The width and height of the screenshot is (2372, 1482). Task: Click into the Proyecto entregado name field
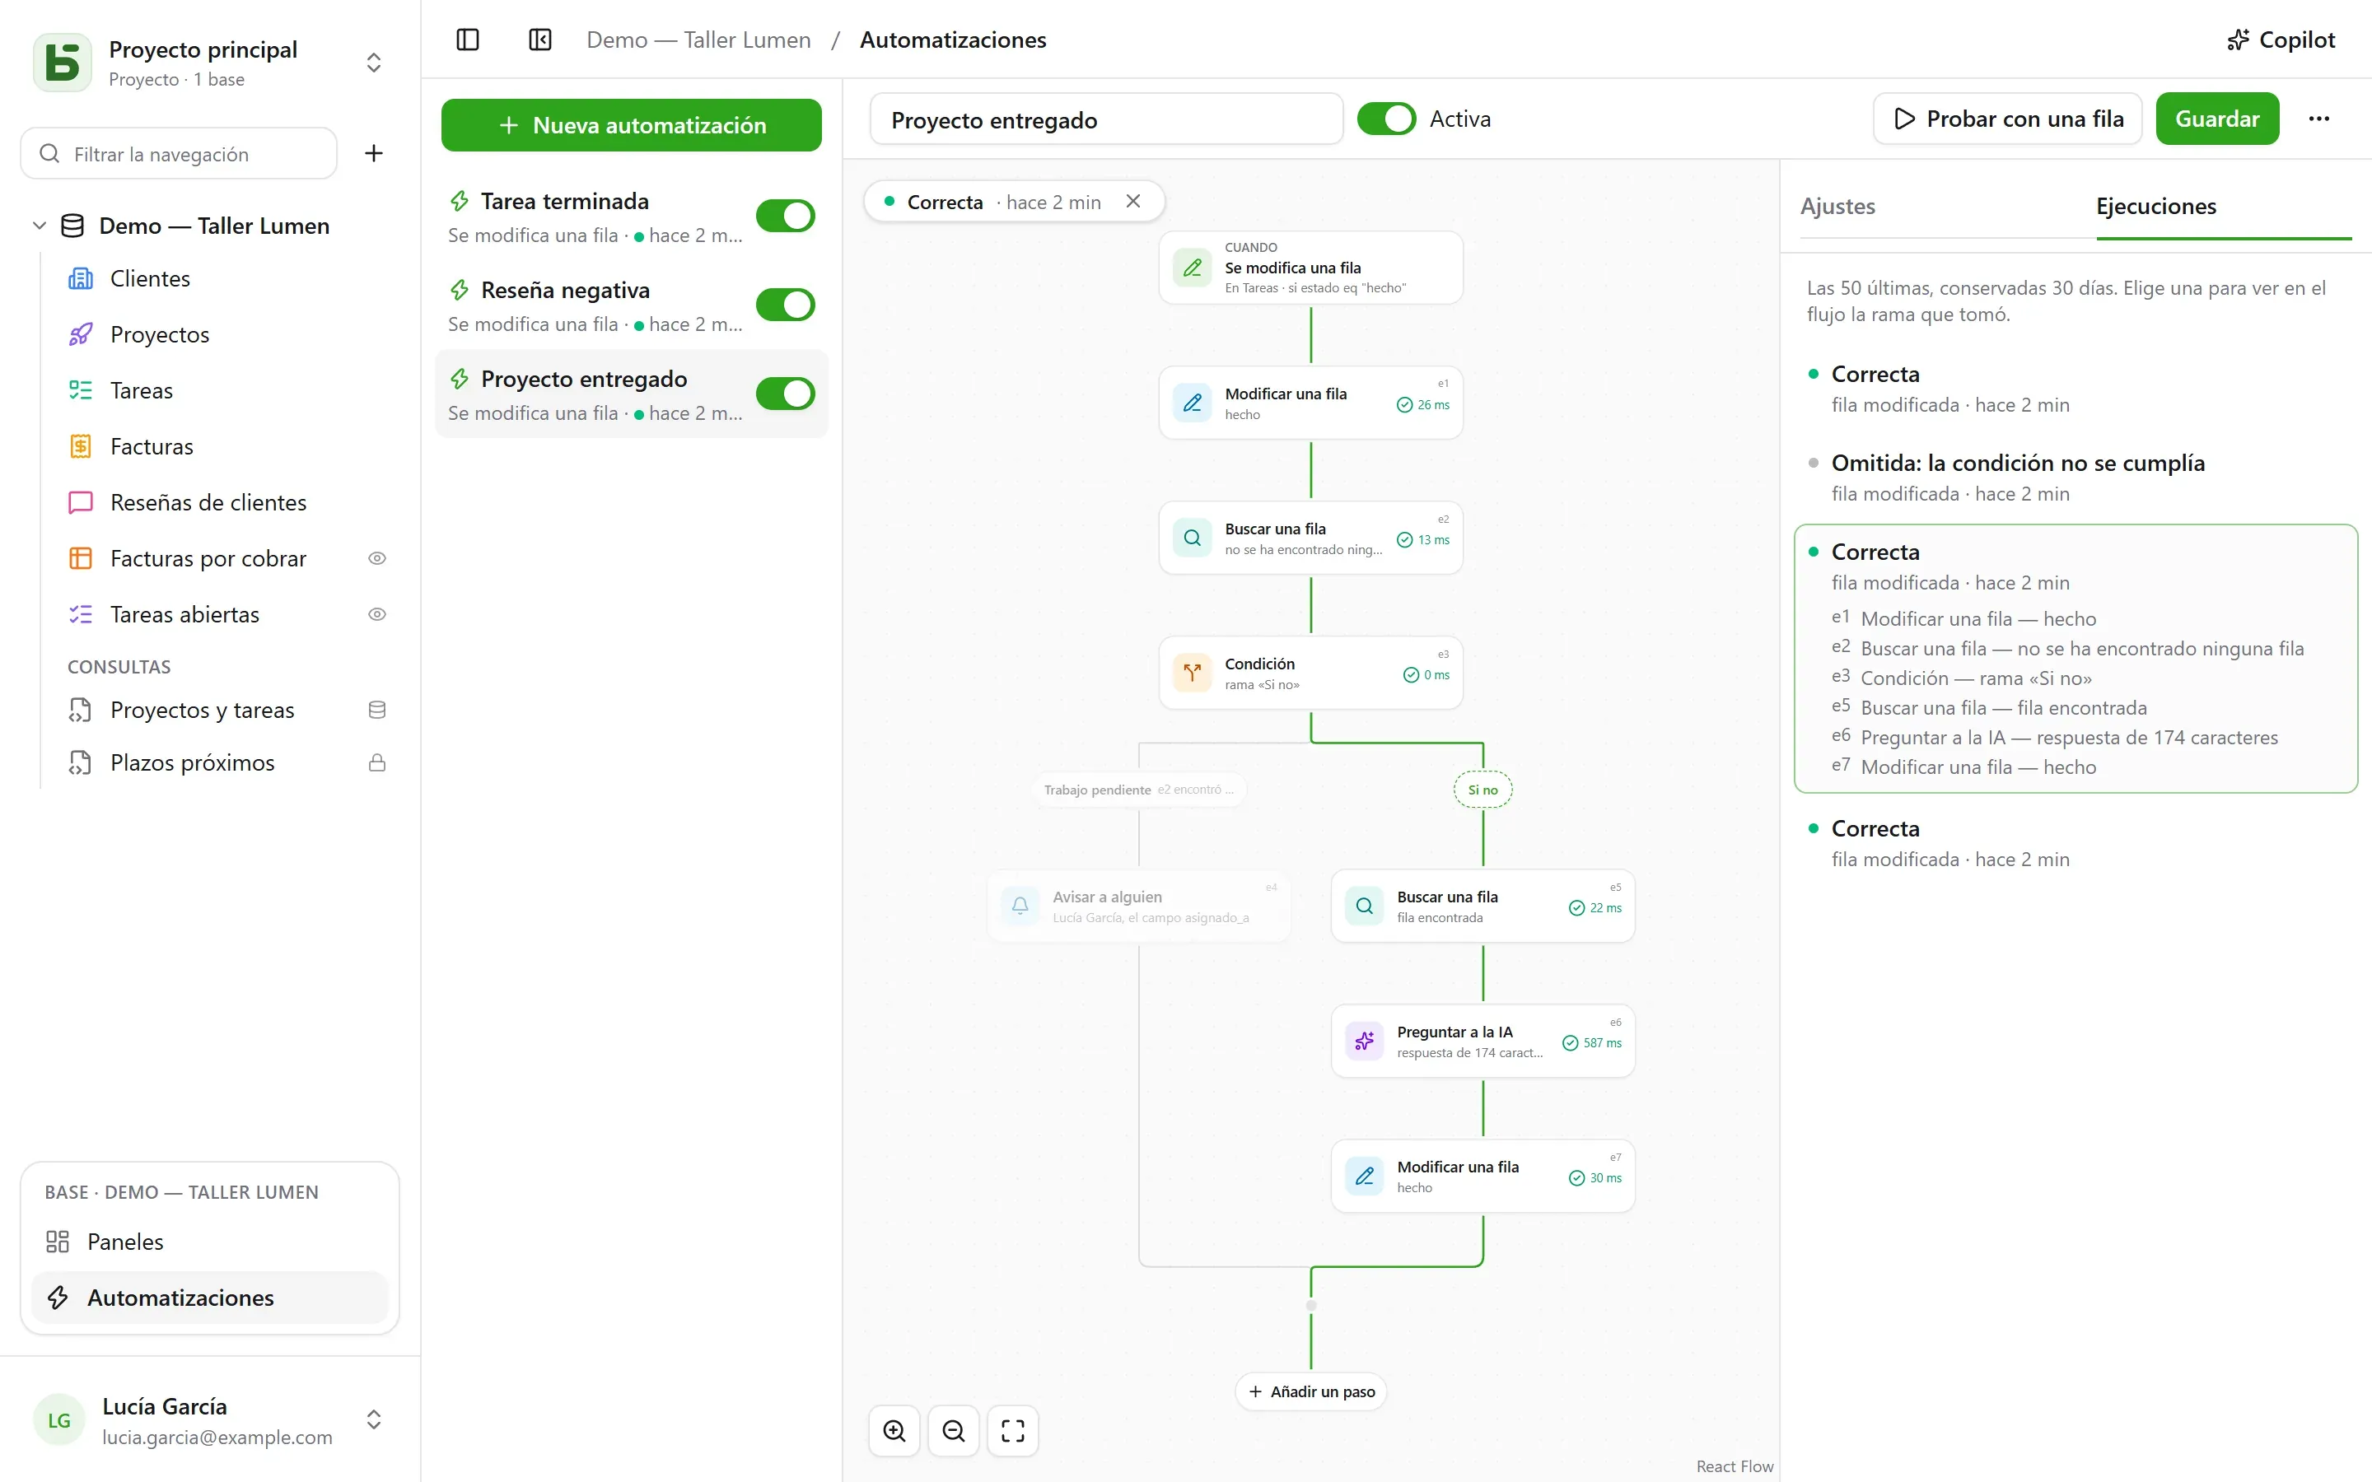[1105, 119]
